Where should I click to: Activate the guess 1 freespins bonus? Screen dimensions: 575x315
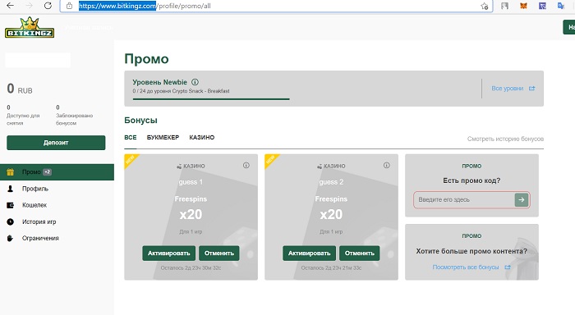coord(168,253)
